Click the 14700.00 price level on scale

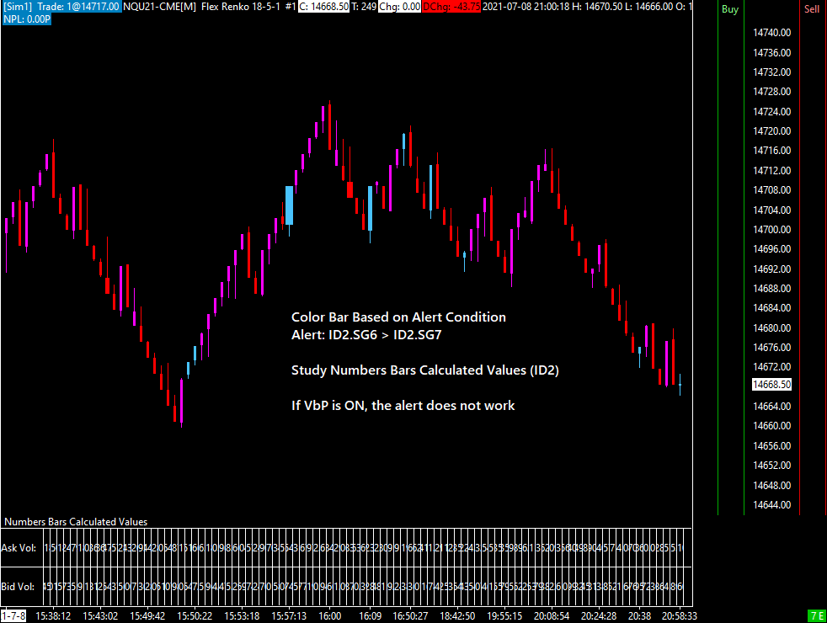tap(771, 229)
